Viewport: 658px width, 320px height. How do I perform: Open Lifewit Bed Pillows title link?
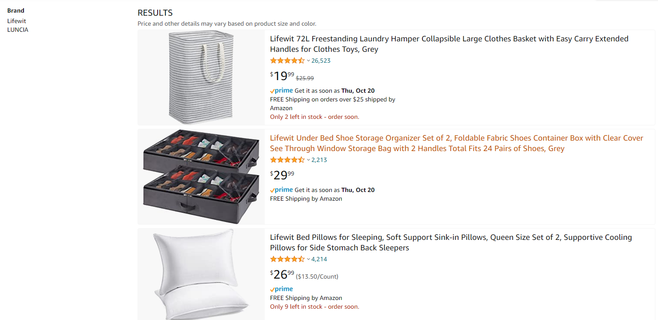[451, 243]
